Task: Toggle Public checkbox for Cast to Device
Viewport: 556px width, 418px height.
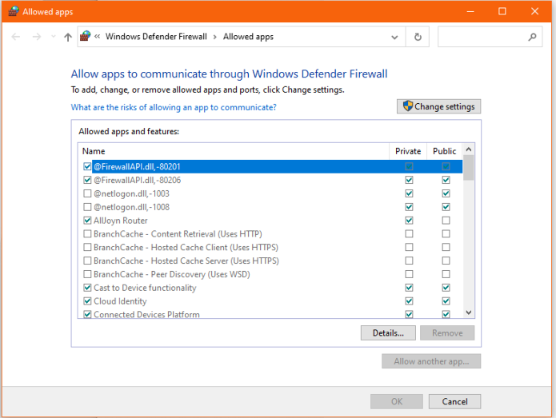Action: 446,288
